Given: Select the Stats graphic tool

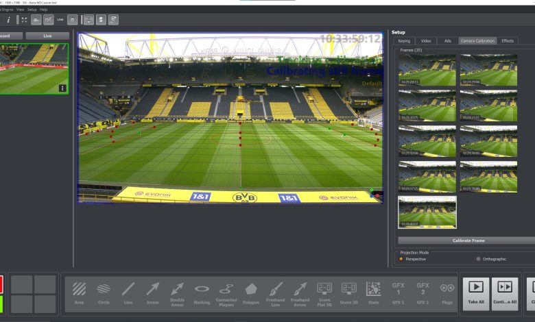Looking at the screenshot, I should coord(373,293).
